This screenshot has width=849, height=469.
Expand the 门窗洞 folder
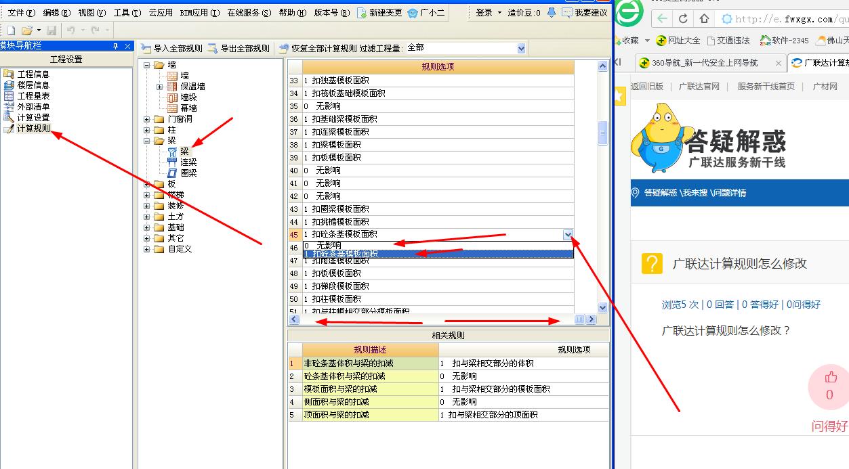tap(147, 119)
